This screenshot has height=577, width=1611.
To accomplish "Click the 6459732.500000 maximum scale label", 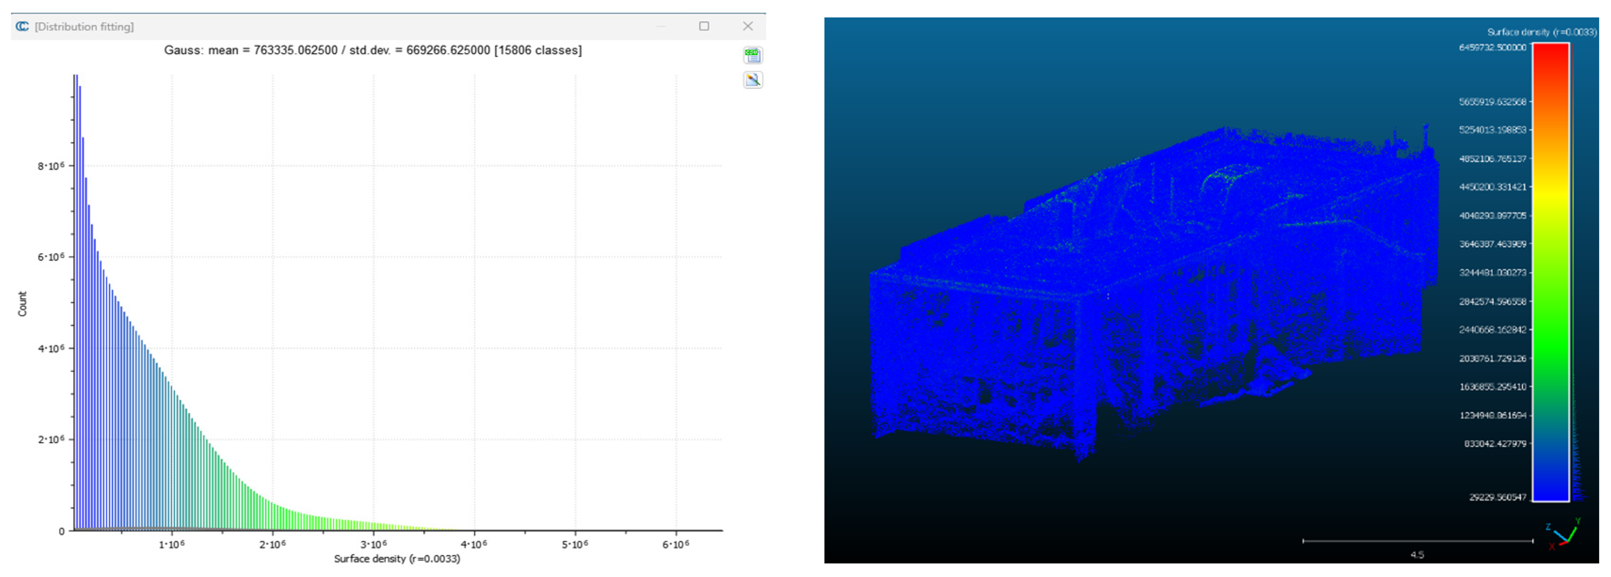I will [x=1492, y=47].
